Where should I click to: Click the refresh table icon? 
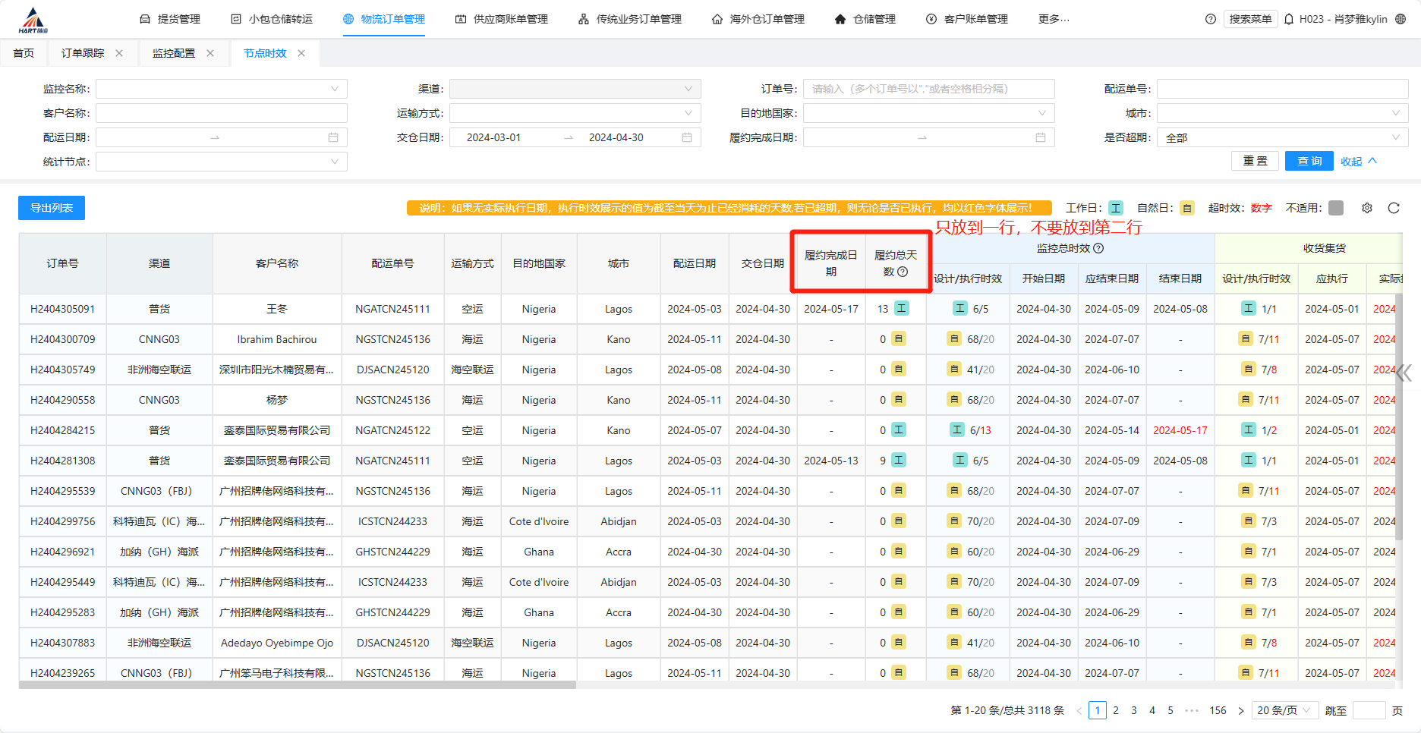click(1394, 208)
